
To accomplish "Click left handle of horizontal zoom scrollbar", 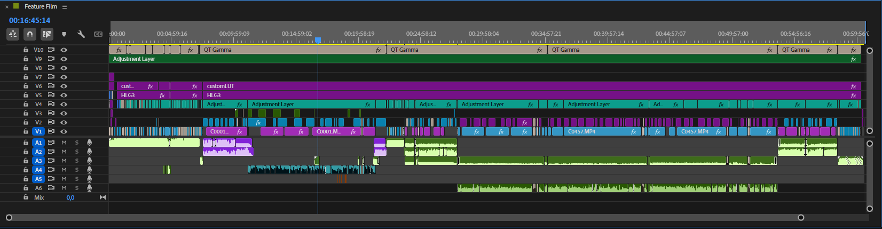I will click(9, 217).
